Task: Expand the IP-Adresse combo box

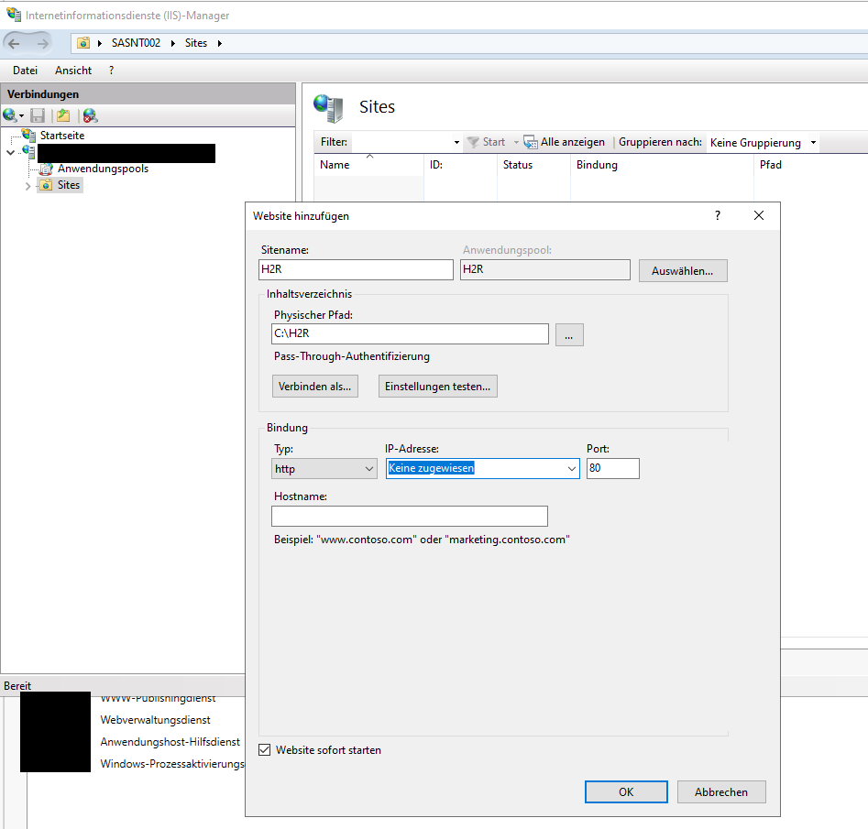Action: click(x=572, y=469)
